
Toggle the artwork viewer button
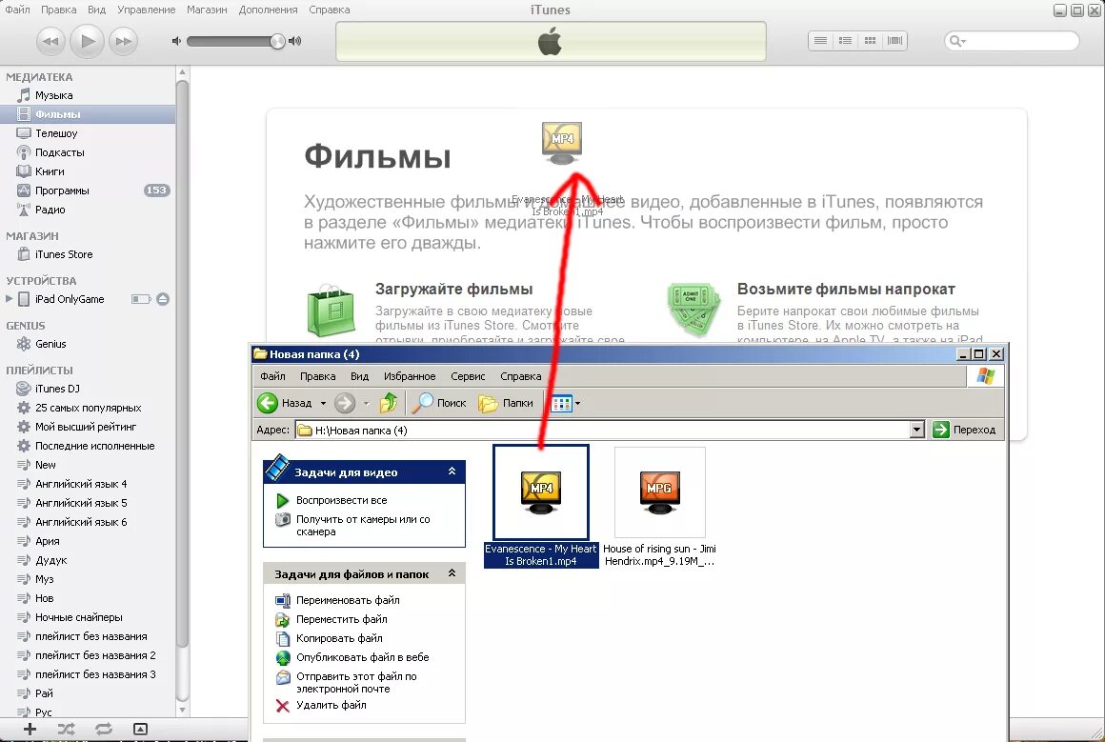[x=140, y=730]
